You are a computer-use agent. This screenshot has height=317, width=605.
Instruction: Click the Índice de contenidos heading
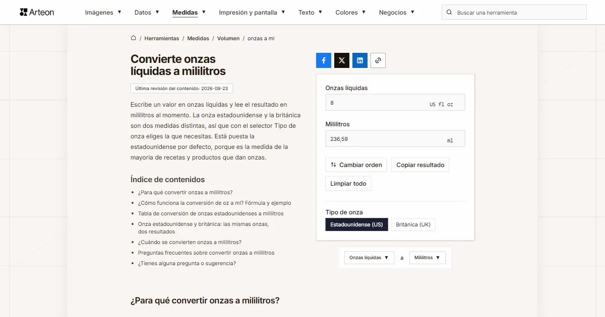pyautogui.click(x=167, y=179)
